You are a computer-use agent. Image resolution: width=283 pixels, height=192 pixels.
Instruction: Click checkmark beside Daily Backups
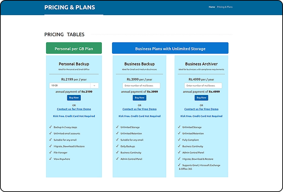point(117,146)
